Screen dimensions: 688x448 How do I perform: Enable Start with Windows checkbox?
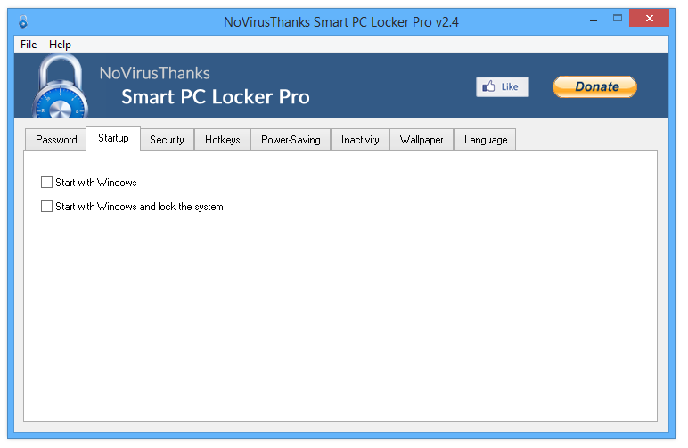(46, 182)
